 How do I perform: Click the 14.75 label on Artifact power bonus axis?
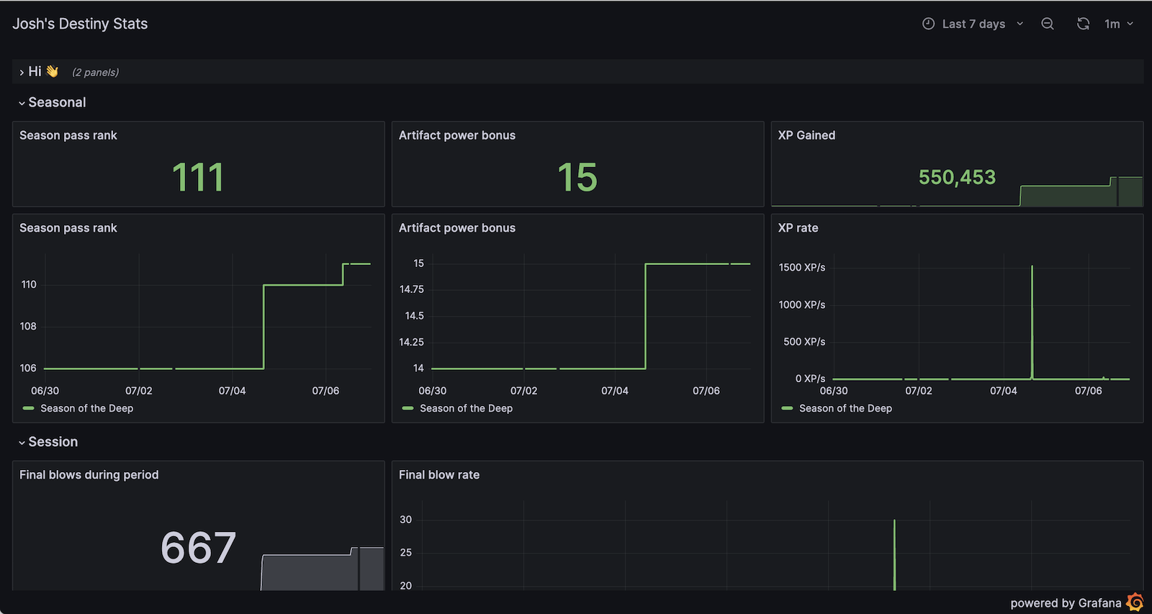click(x=412, y=289)
